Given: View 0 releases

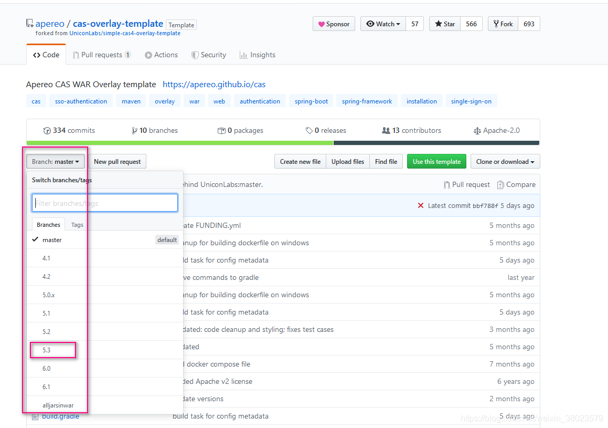Looking at the screenshot, I should (326, 130).
